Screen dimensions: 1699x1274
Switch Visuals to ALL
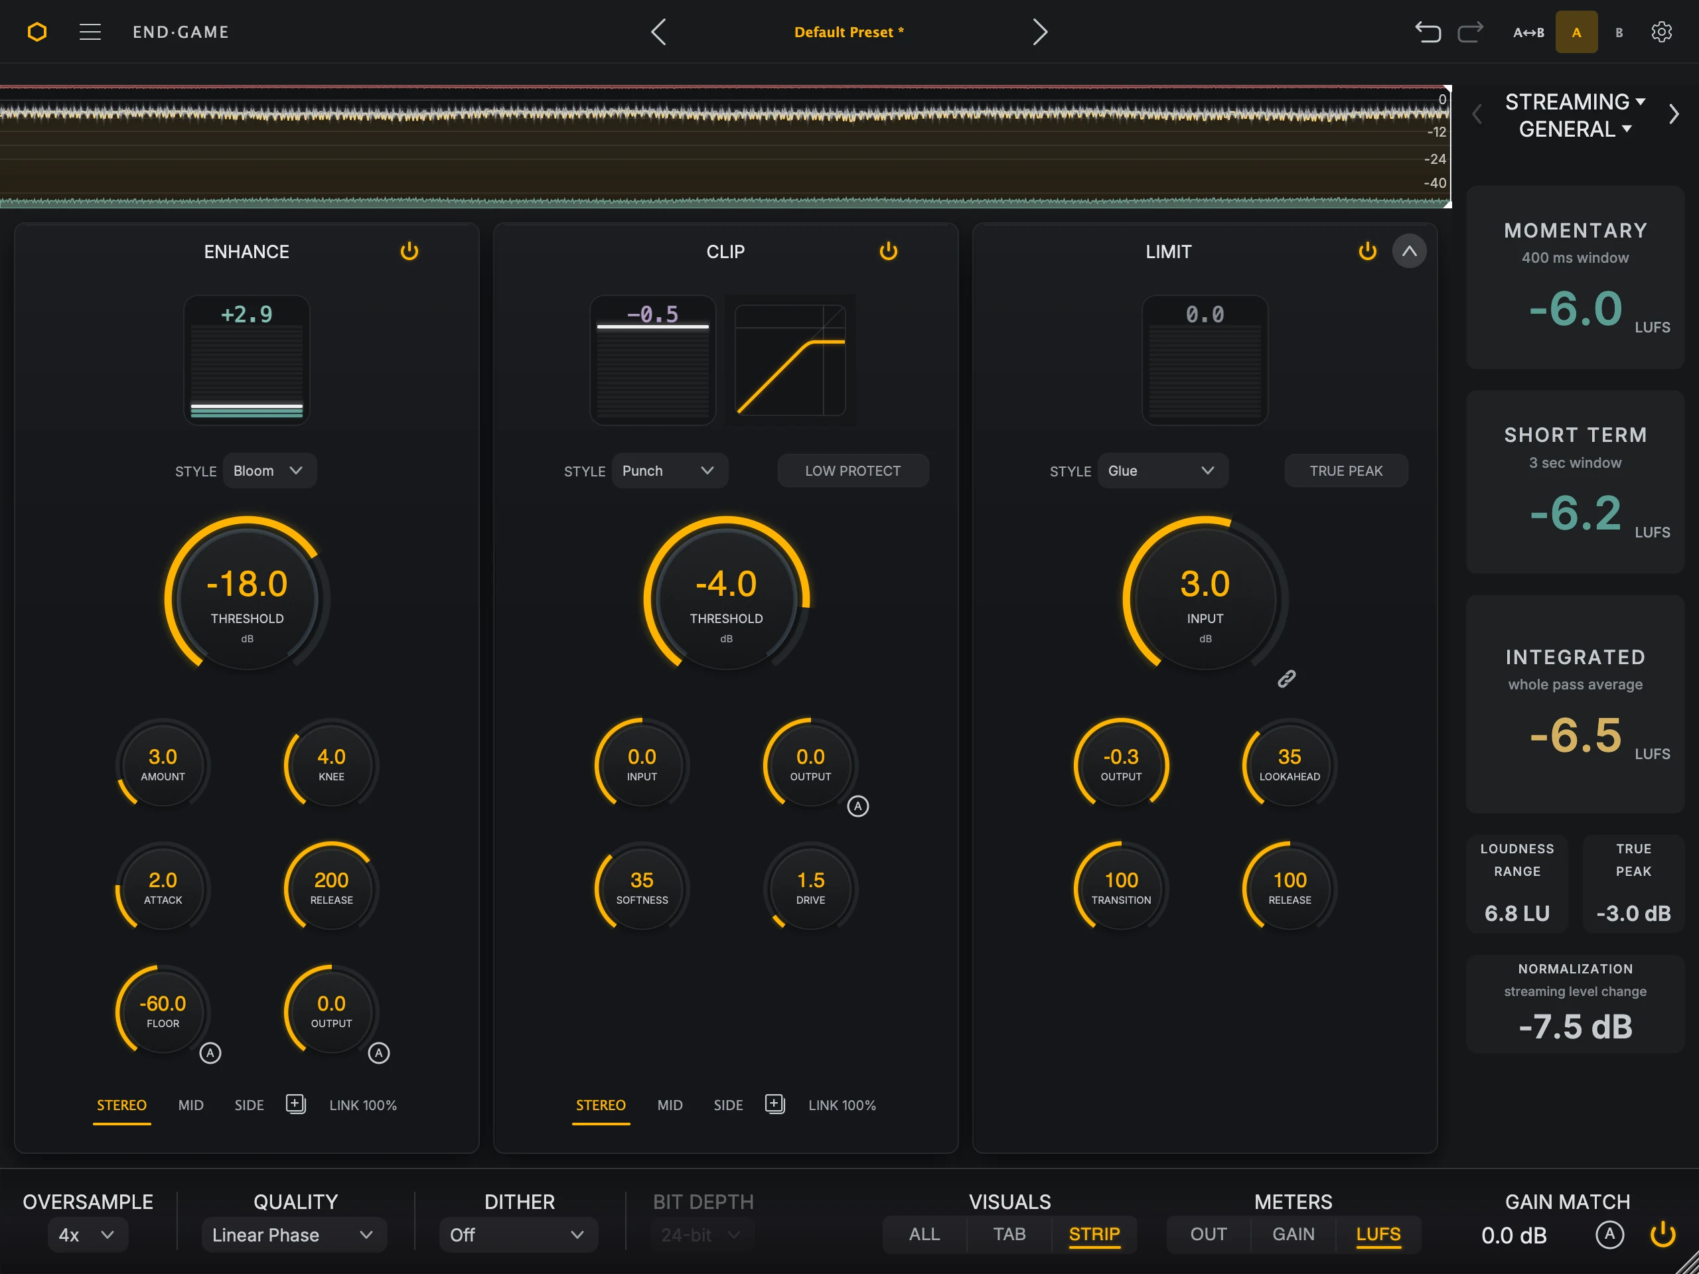[924, 1234]
